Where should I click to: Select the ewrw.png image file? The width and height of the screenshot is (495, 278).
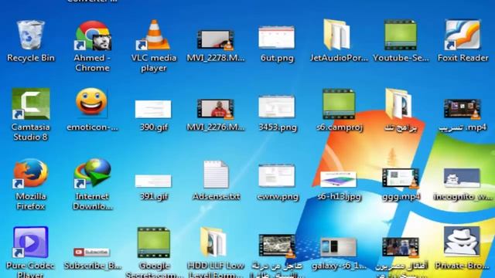[277, 176]
